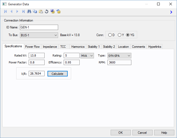Open the Harmonics tab
177x138 pixels.
pyautogui.click(x=78, y=47)
